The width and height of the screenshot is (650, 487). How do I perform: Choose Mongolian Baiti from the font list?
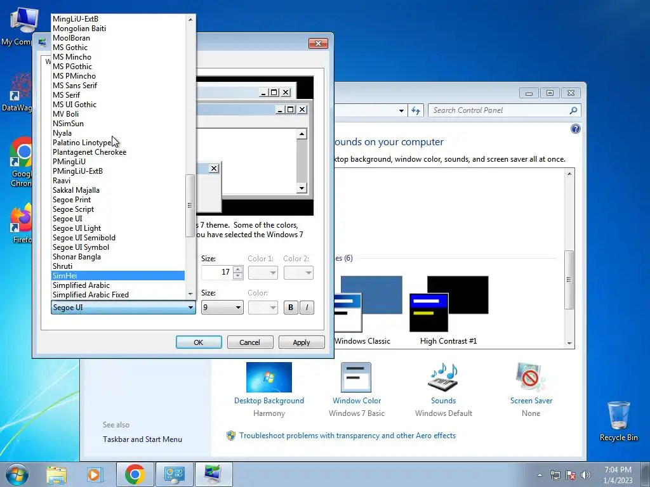117,28
